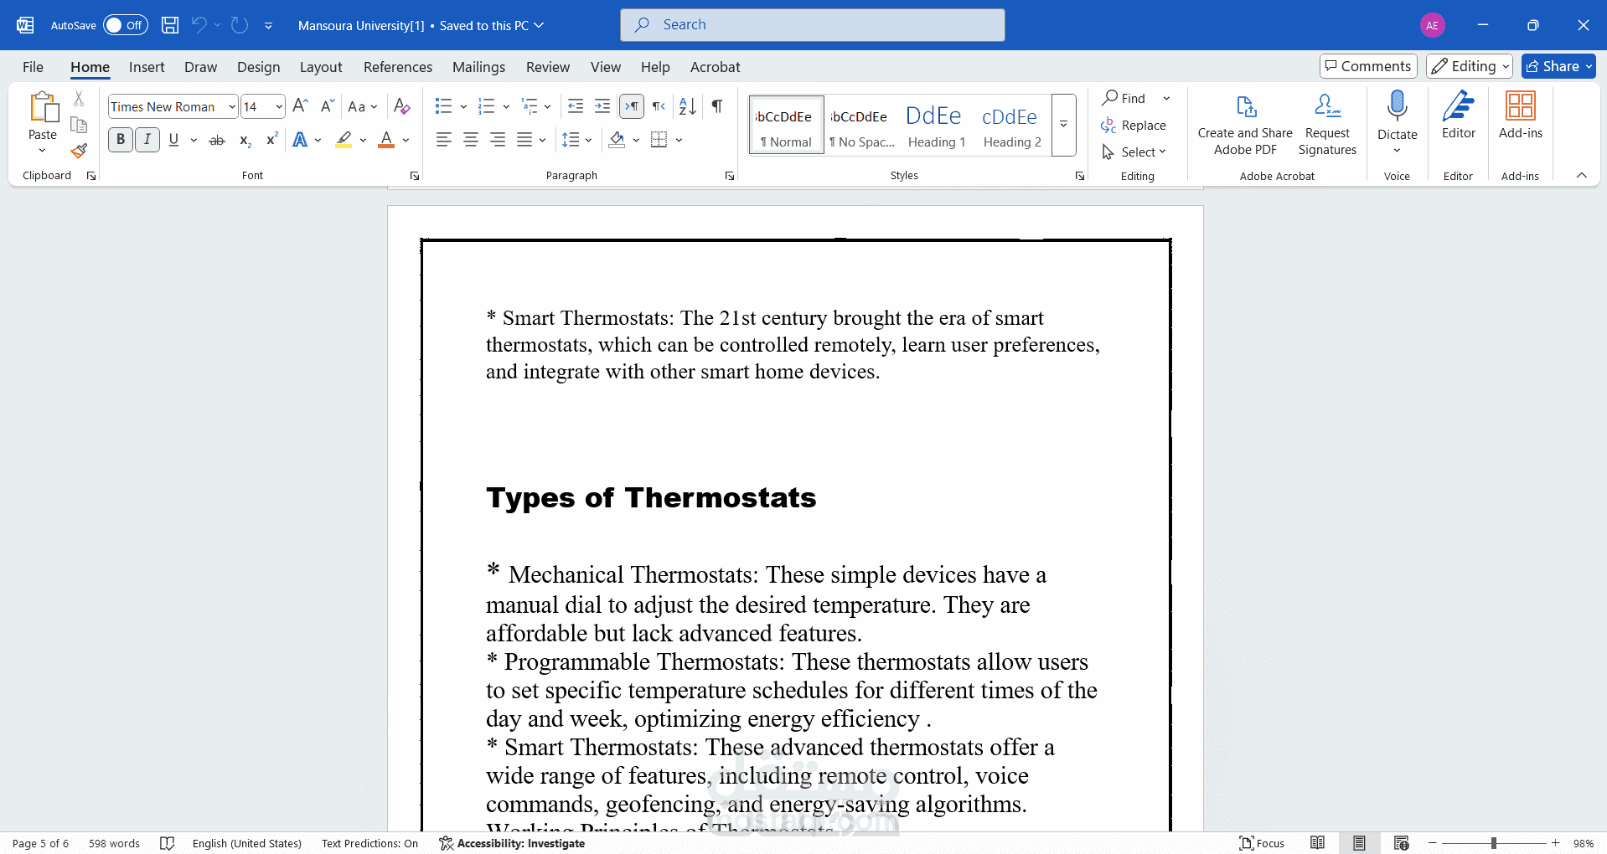Switch to the Design tab
This screenshot has width=1607, height=854.
pos(258,67)
